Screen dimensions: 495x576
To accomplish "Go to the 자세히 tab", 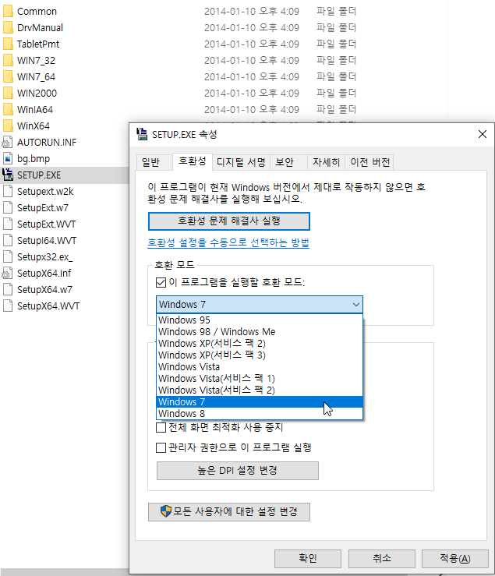I will point(326,162).
